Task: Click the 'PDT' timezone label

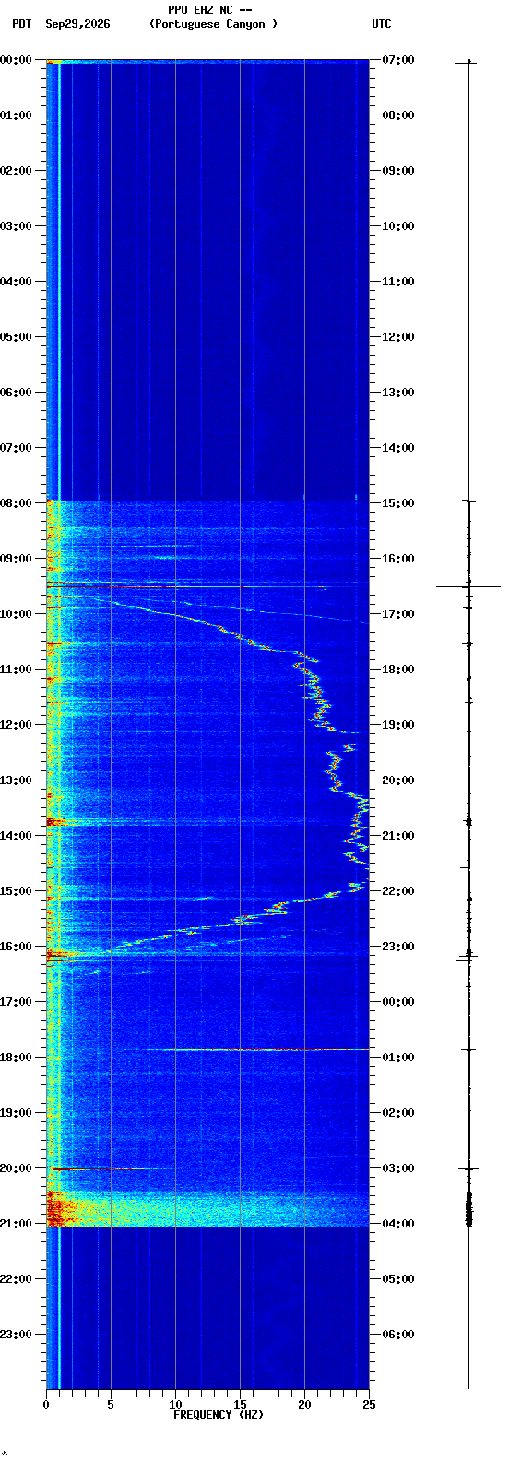Action: [21, 24]
